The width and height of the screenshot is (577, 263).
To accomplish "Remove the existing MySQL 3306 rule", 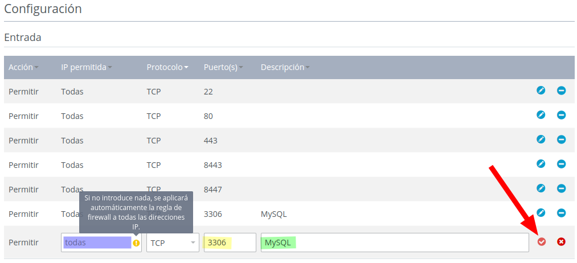I will pos(561,213).
